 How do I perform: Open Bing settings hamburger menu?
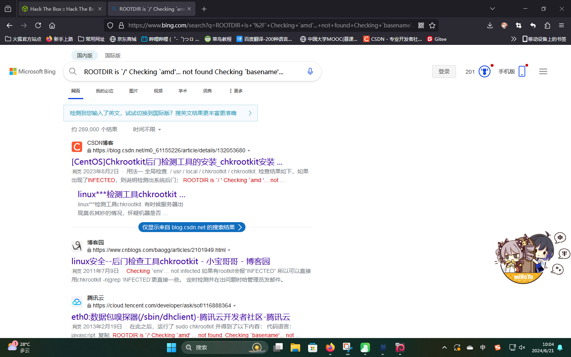543,71
